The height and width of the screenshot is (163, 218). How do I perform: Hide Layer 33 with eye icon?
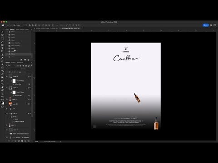[7, 77]
